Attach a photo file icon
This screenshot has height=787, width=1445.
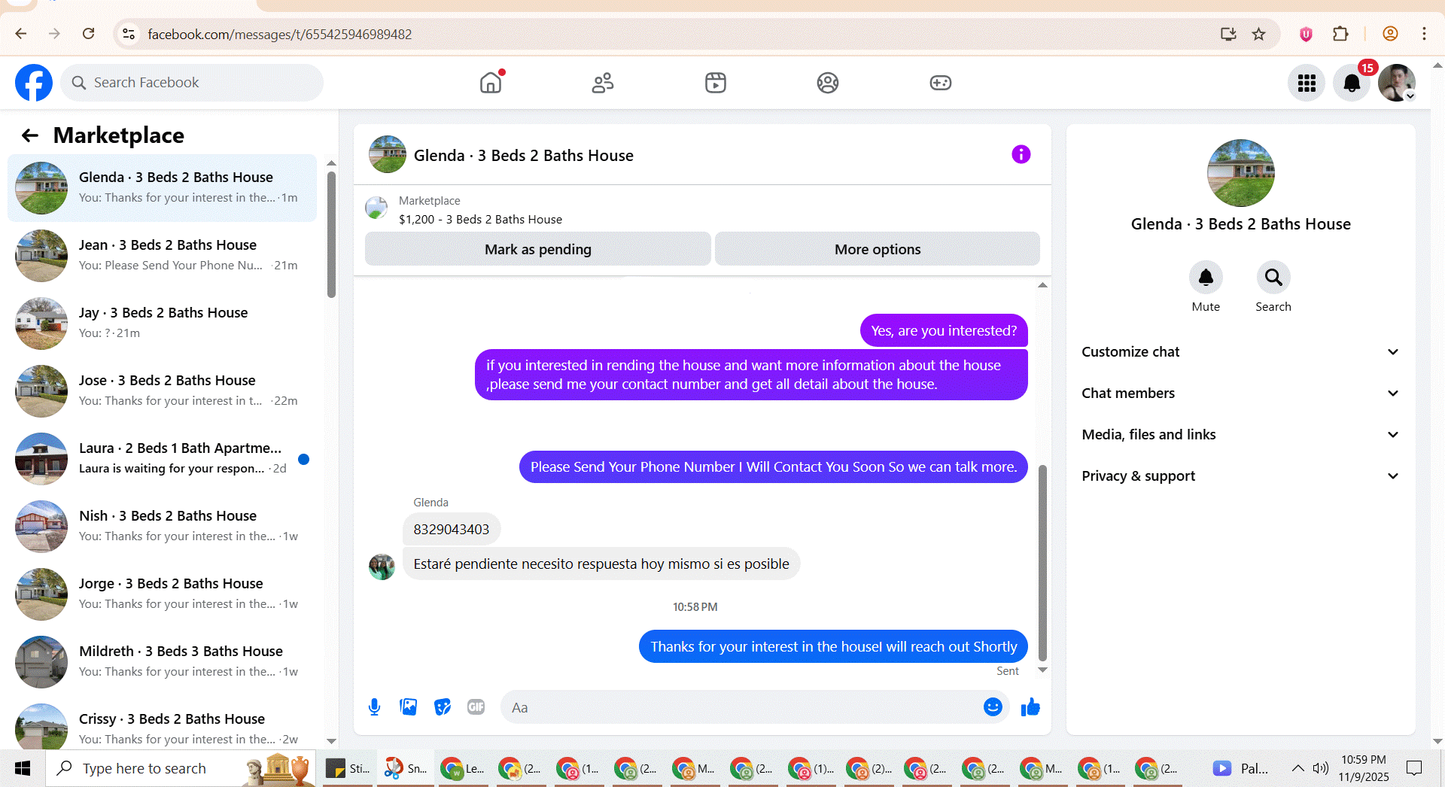409,707
